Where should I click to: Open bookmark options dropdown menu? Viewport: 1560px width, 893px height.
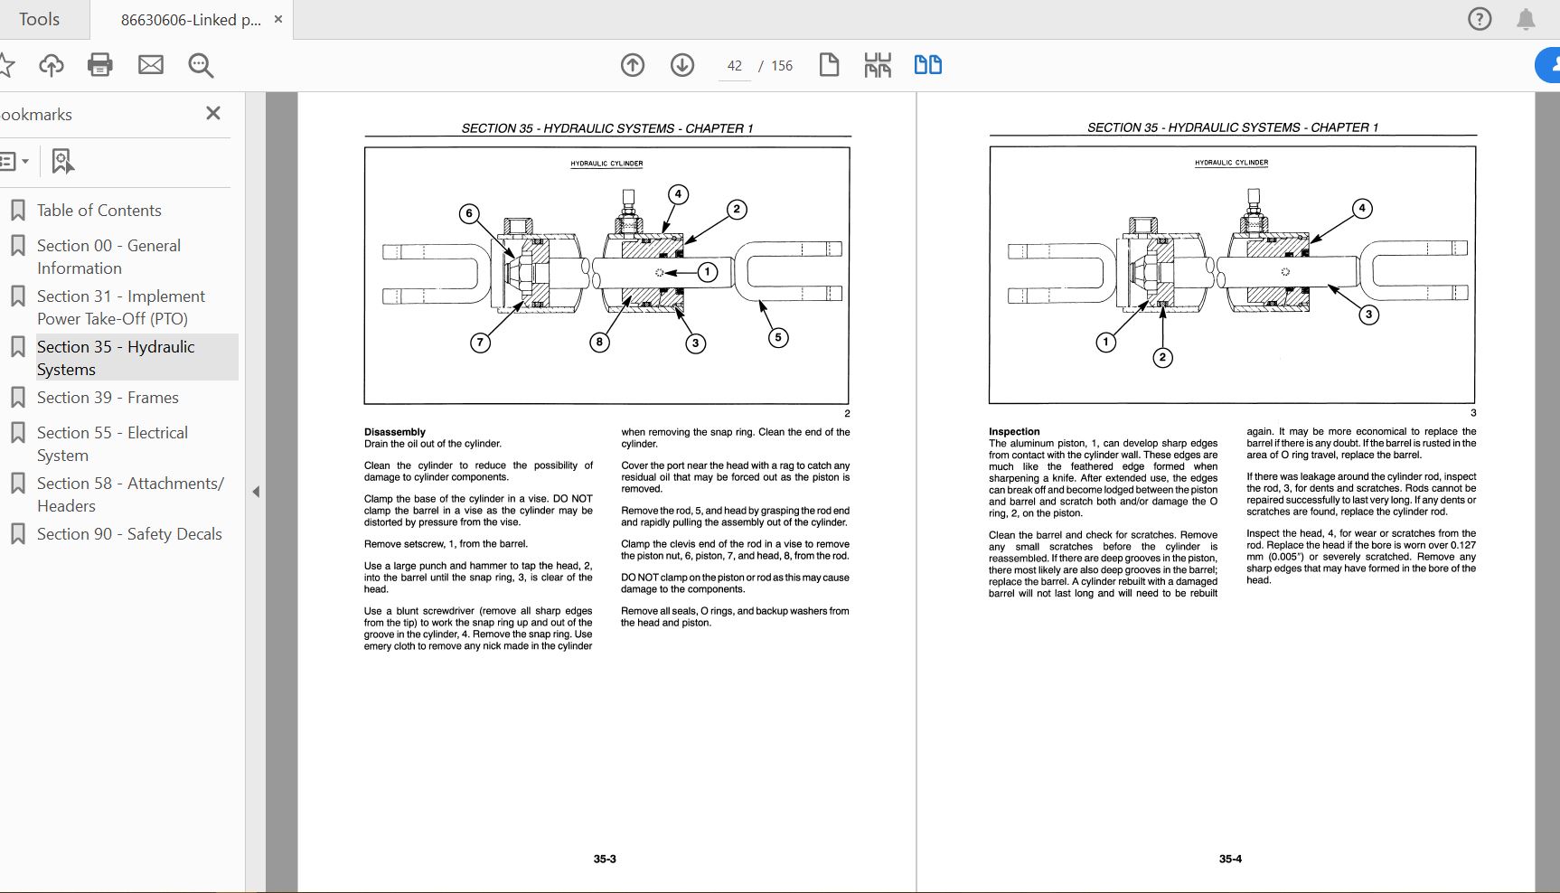point(14,162)
